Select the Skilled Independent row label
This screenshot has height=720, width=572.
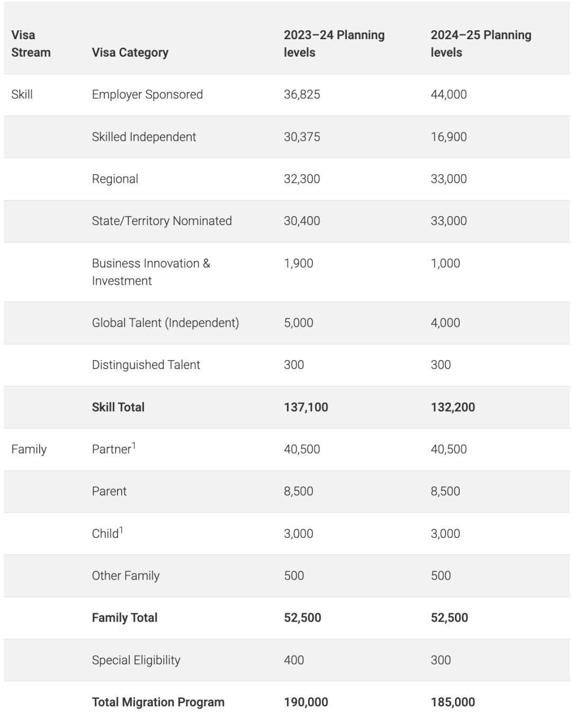pos(144,137)
